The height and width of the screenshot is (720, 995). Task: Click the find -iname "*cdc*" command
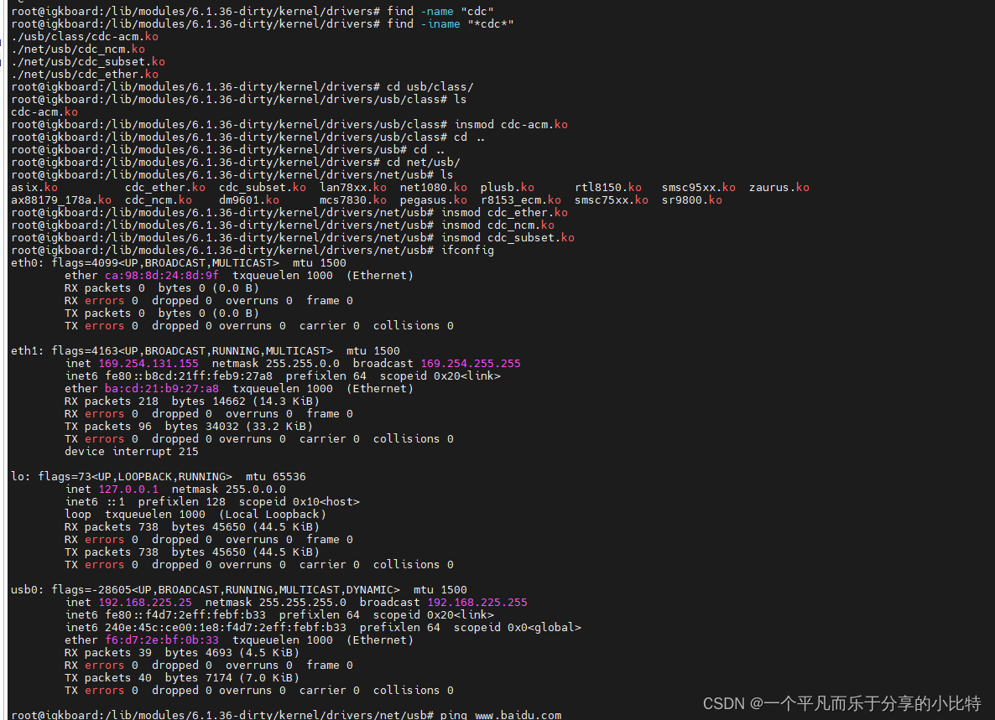coord(451,24)
